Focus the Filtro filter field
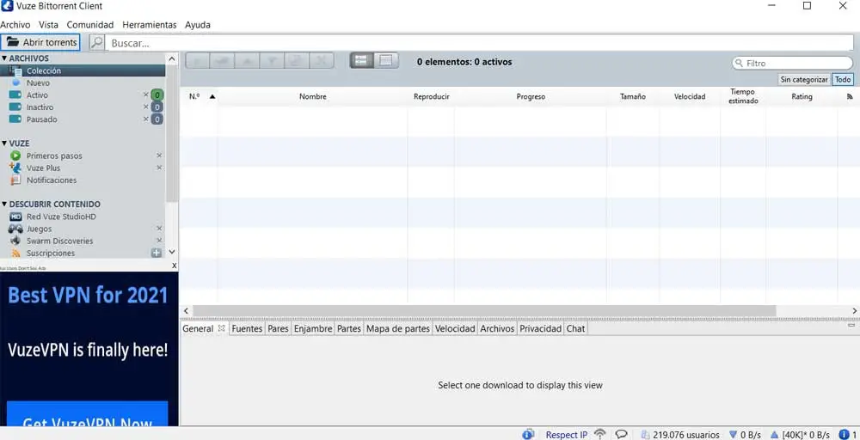Viewport: 860px width, 440px height. (793, 63)
